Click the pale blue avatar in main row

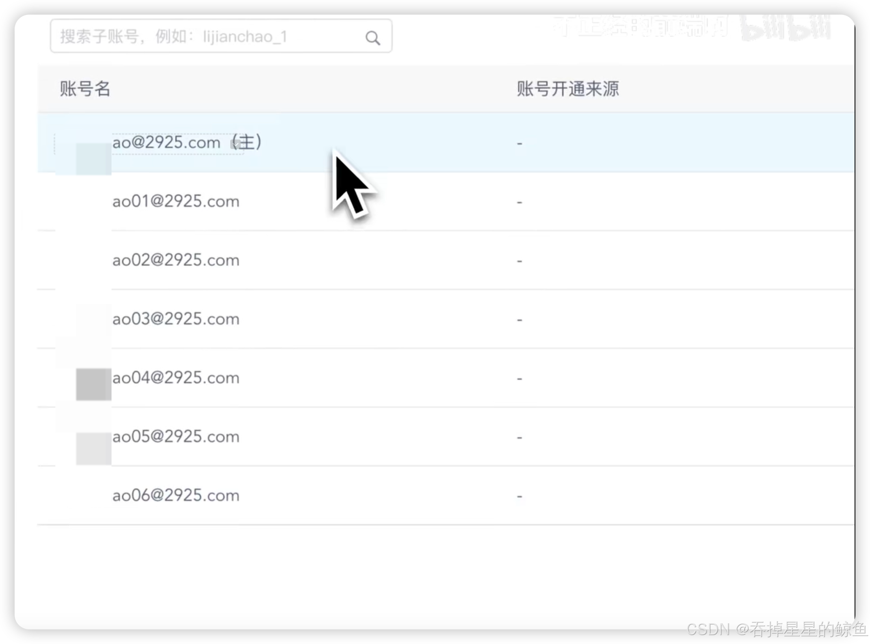click(x=93, y=159)
